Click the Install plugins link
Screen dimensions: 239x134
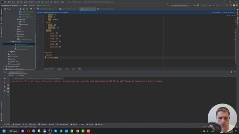pyautogui.click(x=216, y=12)
